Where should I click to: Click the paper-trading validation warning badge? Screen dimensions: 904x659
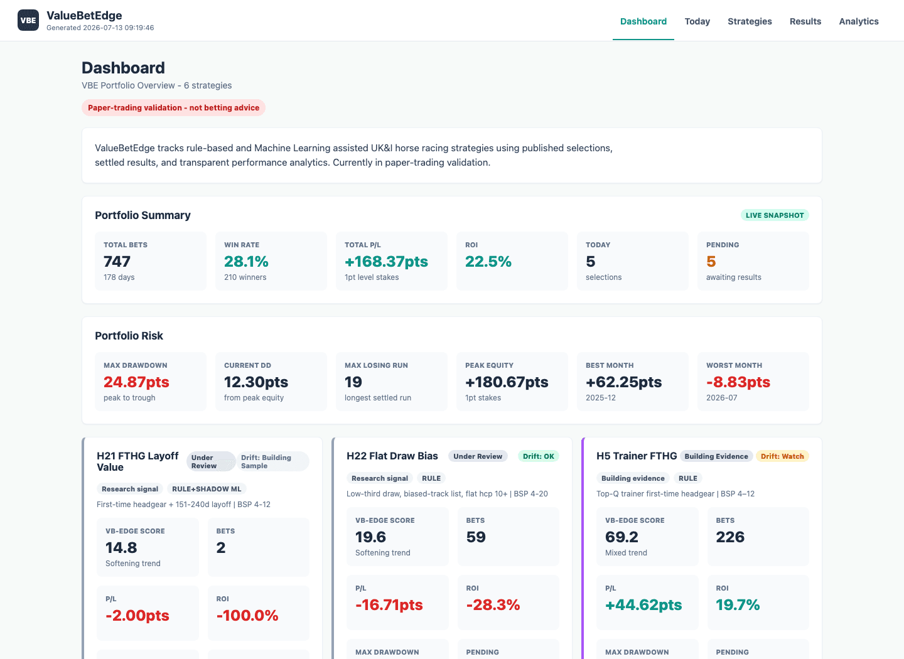[173, 108]
